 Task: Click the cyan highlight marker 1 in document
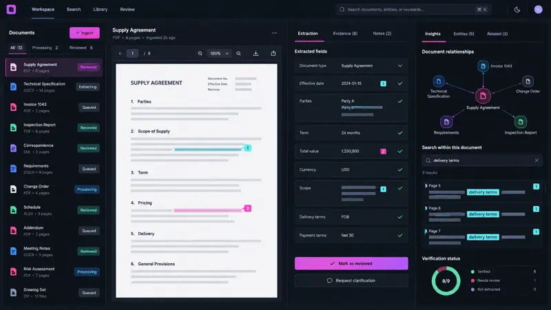pos(248,148)
